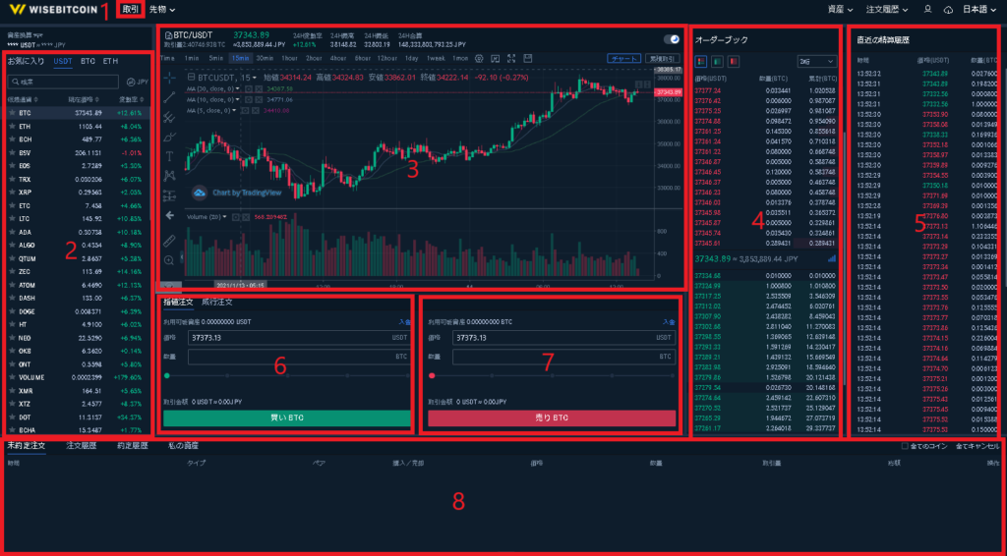
Task: Click the blue bar-chart icon in order book
Action: 832,258
